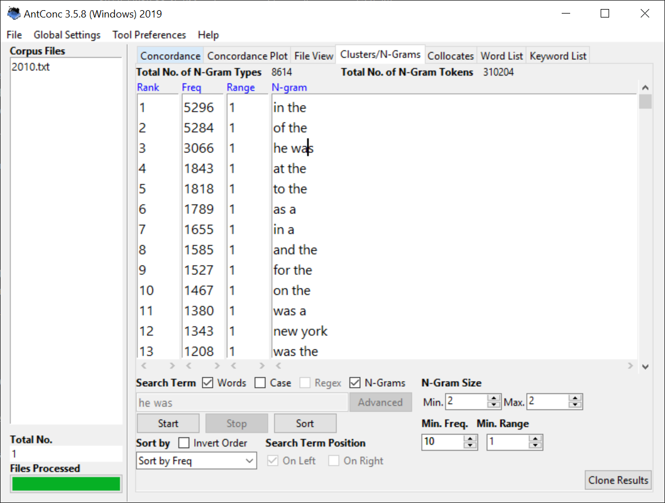Select the Clusters/N-Grams tab
Viewport: 665px width, 503px height.
tap(380, 54)
